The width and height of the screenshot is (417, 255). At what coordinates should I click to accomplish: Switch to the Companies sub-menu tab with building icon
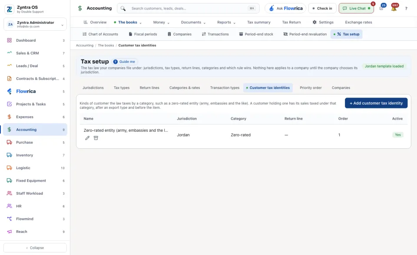point(179,34)
